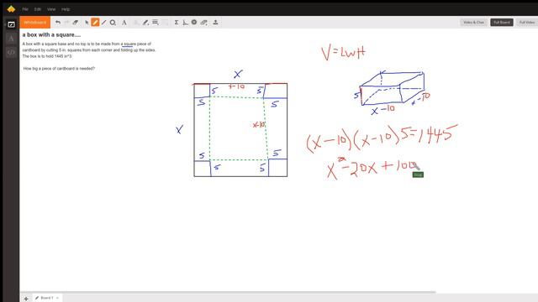Viewport: 538px width, 302px height.
Task: Select the Board 1 tab
Action: pyautogui.click(x=47, y=298)
